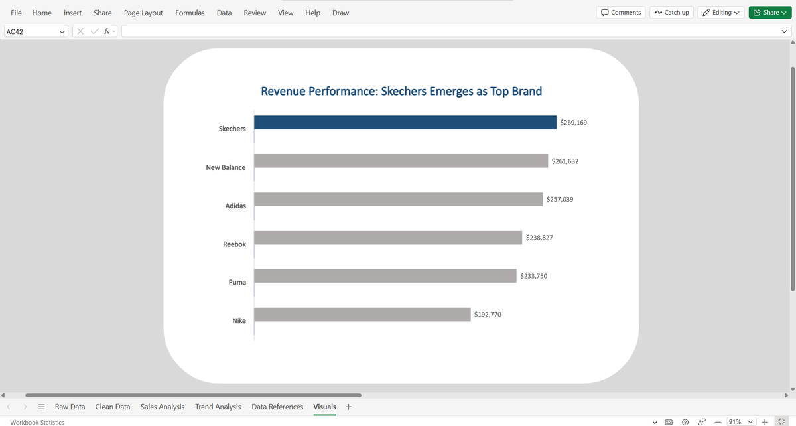Click the $192,770 data label
The height and width of the screenshot is (426, 796).
click(x=488, y=314)
